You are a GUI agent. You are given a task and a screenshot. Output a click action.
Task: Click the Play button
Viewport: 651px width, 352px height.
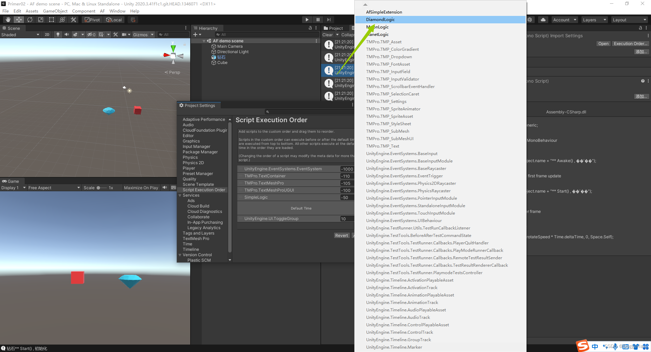click(307, 20)
